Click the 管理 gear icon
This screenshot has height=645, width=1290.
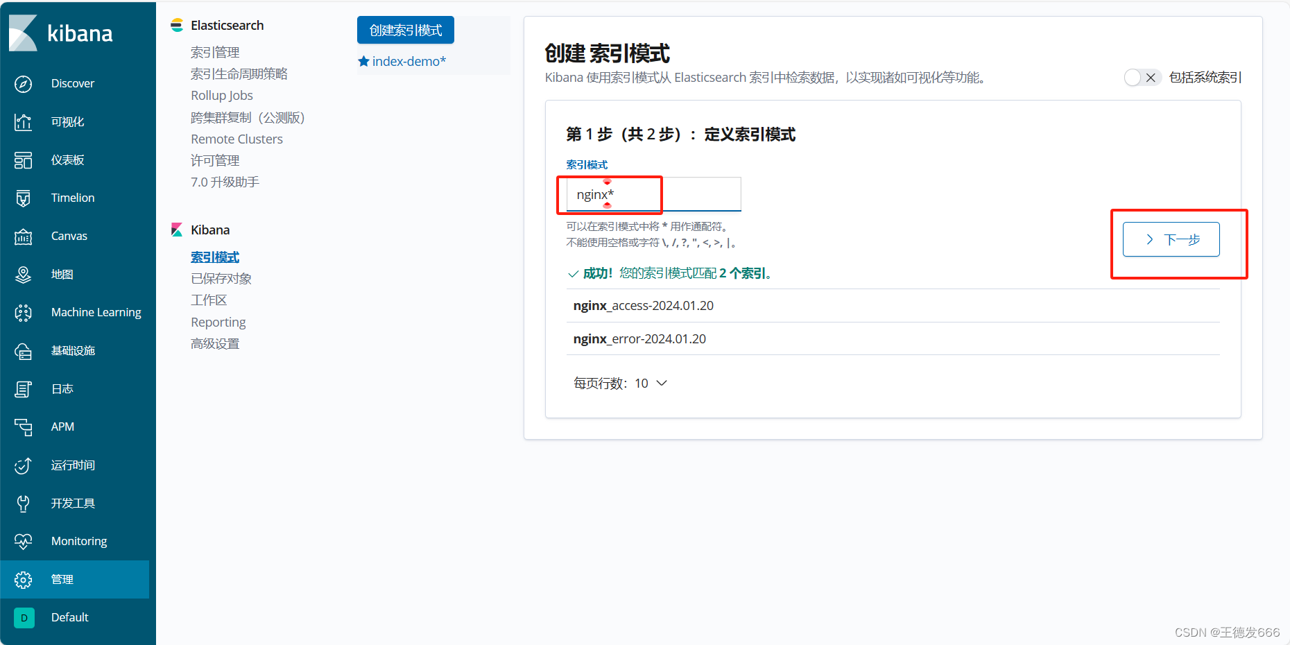pos(23,580)
